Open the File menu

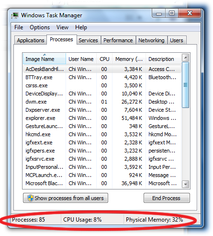coord(19,27)
